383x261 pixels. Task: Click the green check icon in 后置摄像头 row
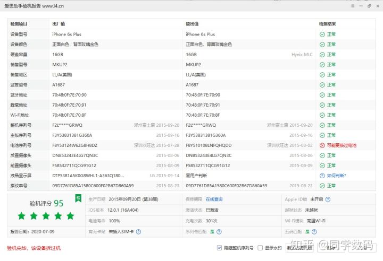point(322,155)
